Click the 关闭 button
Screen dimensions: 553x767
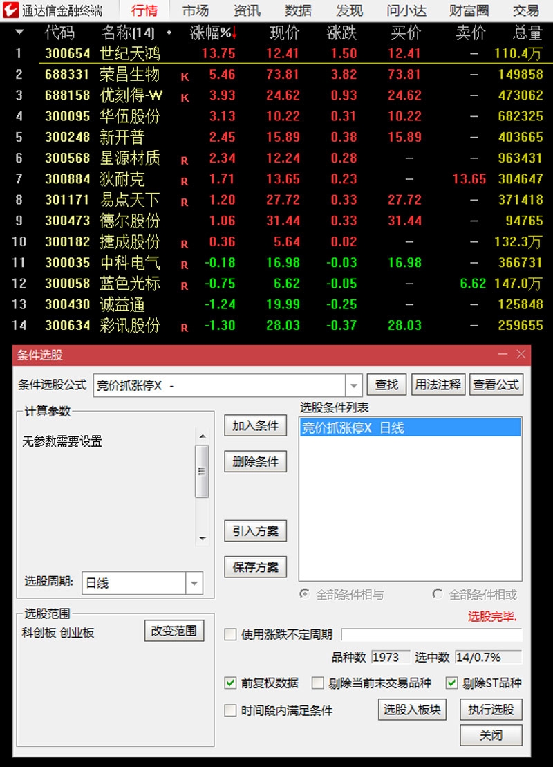491,735
